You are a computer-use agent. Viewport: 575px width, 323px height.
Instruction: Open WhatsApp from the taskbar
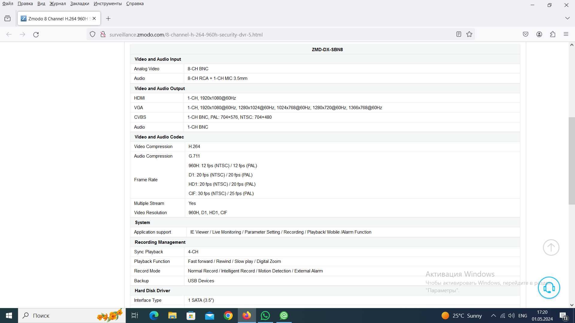pyautogui.click(x=265, y=316)
